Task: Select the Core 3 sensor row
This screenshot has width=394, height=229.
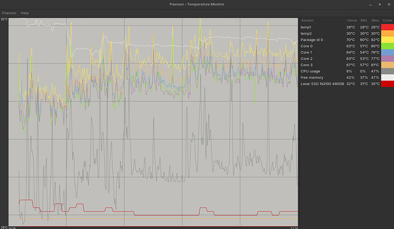Action: (x=320, y=65)
